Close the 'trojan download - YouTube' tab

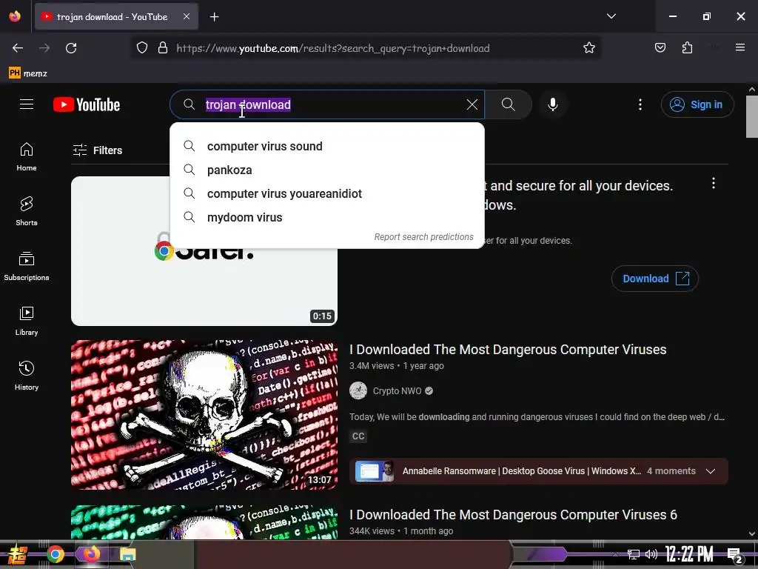pyautogui.click(x=187, y=16)
